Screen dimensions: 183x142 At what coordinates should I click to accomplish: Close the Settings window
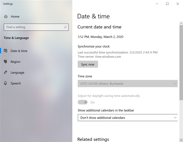click(178, 4)
